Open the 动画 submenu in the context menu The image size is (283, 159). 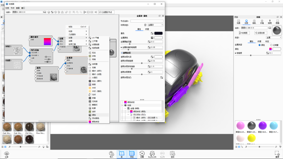77,41
